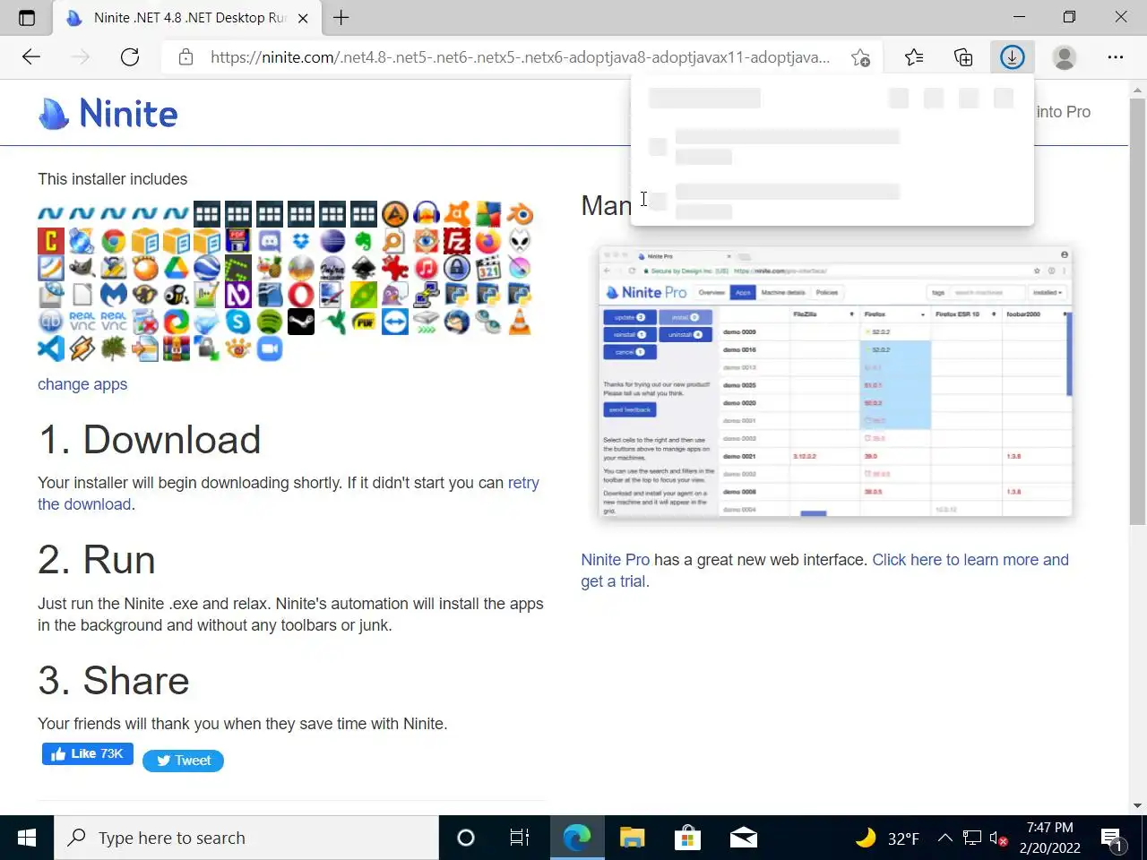Image resolution: width=1147 pixels, height=860 pixels.
Task: Click the GIMP icon
Action: click(82, 267)
